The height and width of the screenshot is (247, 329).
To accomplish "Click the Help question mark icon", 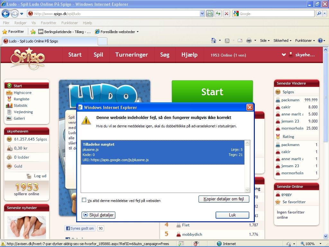I will [x=320, y=41].
